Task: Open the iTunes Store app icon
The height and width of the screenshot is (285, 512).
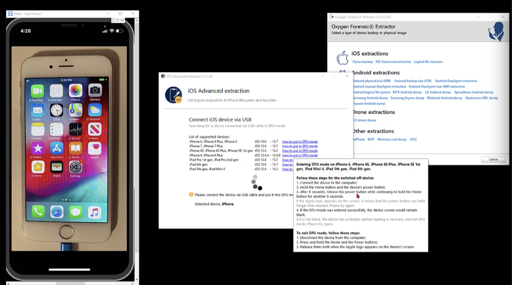Action: pyautogui.click(x=38, y=148)
